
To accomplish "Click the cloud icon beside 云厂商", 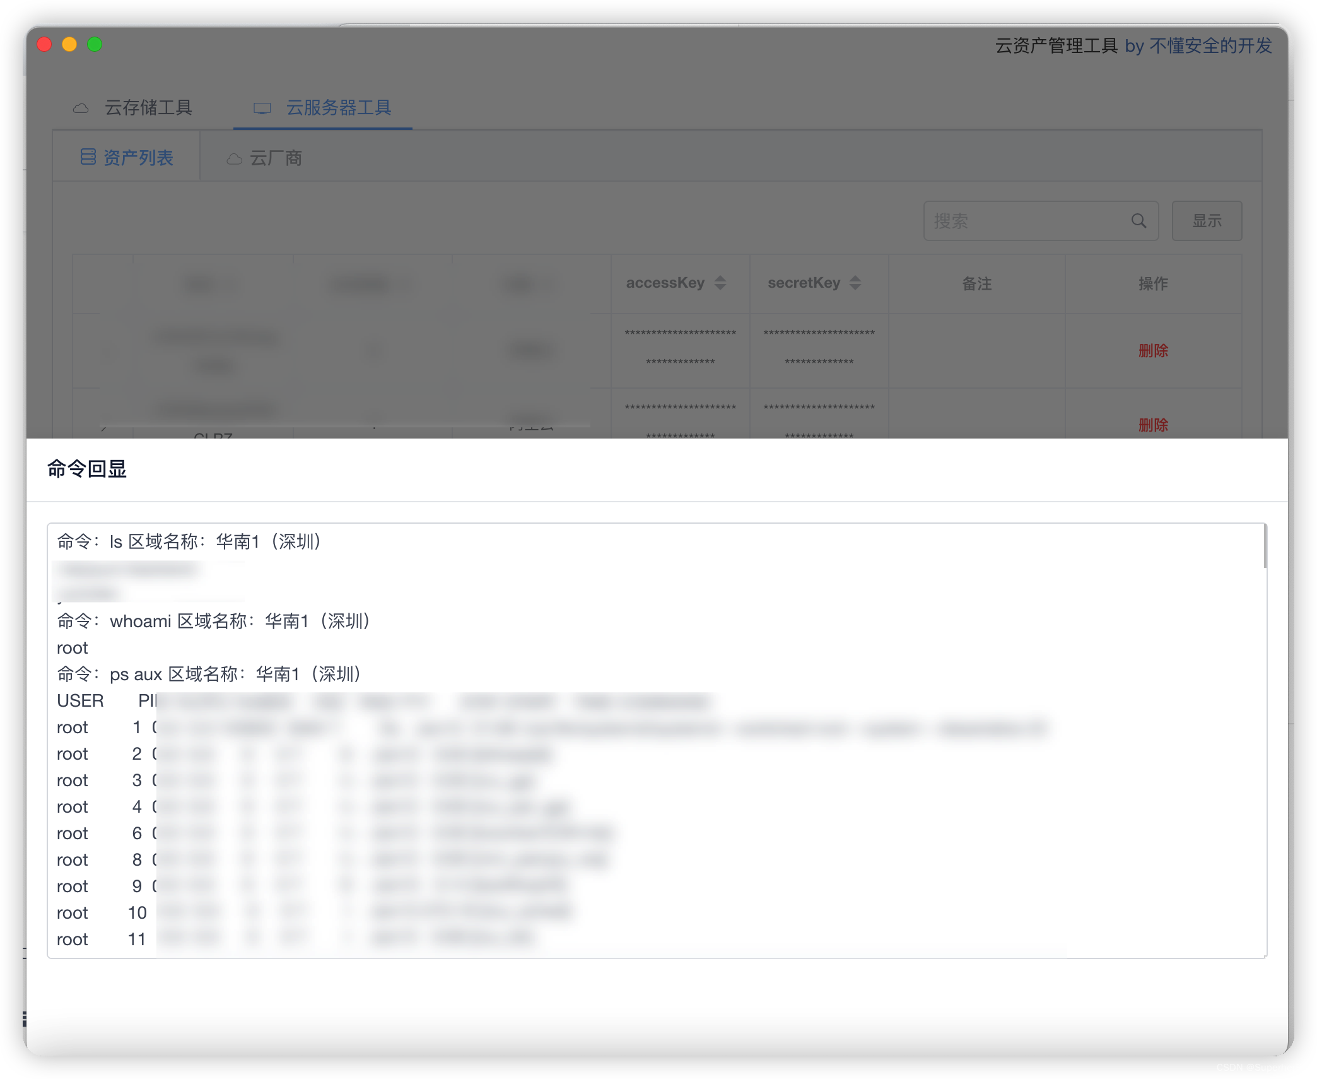I will [234, 158].
